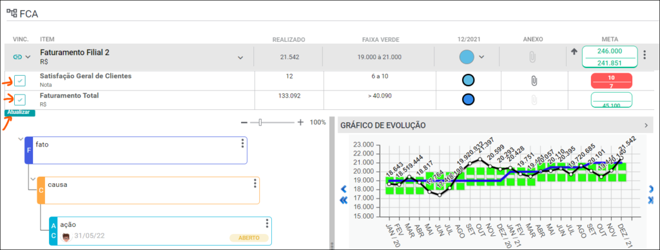
Task: Click the single left arrow of the chart
Action: point(344,189)
